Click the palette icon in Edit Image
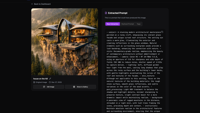The image size is (200, 113). (x=44, y=87)
